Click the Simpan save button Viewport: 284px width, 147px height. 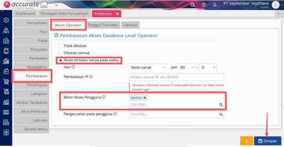click(x=268, y=141)
